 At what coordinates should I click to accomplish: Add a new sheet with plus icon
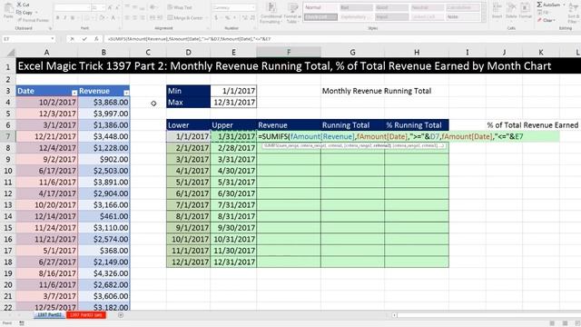pyautogui.click(x=121, y=315)
